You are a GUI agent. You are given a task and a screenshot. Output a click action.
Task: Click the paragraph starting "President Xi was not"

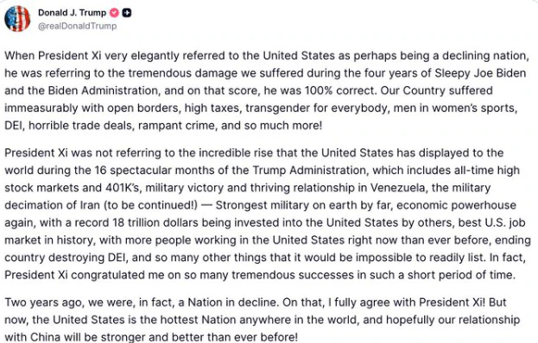pos(268,214)
